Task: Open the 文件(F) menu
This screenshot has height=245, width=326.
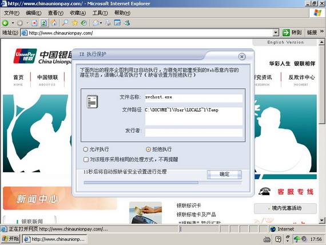Action: click(11, 13)
